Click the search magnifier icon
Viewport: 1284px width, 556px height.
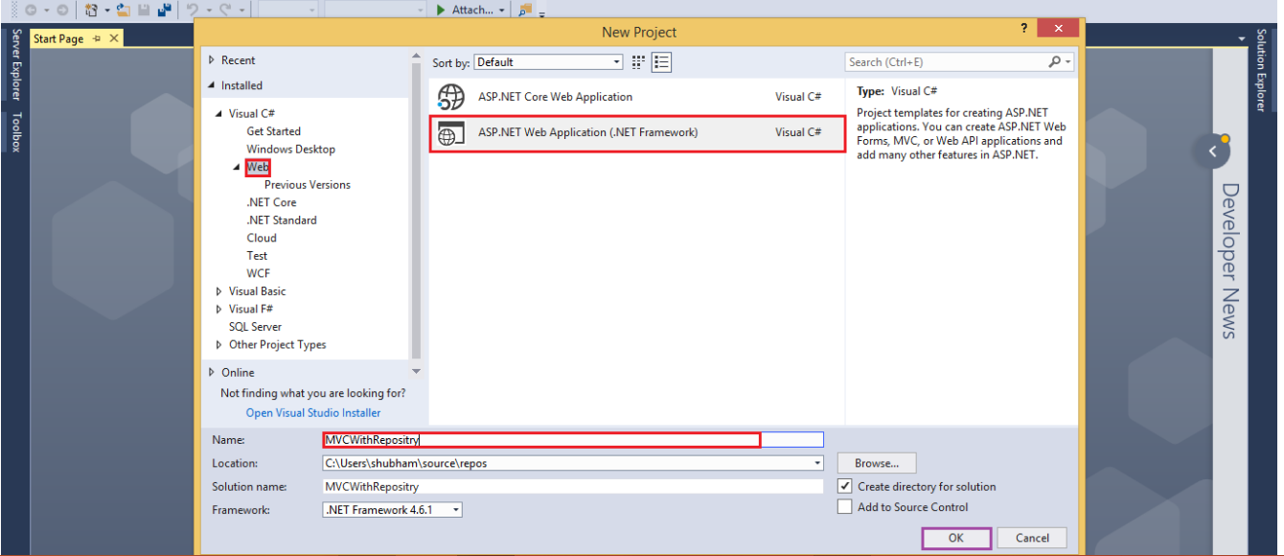[x=1055, y=61]
